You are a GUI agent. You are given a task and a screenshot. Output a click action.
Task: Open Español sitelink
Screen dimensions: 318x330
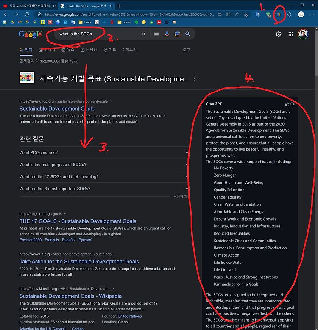coord(69,240)
